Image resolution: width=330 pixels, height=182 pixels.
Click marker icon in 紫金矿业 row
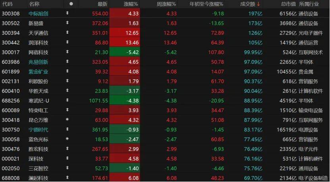pos(68,71)
